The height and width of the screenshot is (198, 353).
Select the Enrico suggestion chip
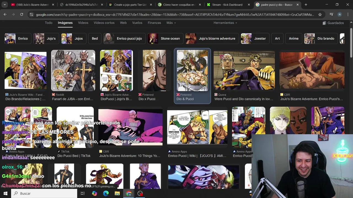[17, 38]
